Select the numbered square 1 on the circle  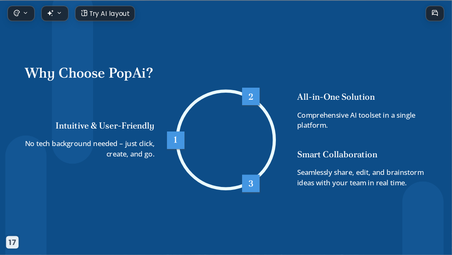tap(176, 140)
